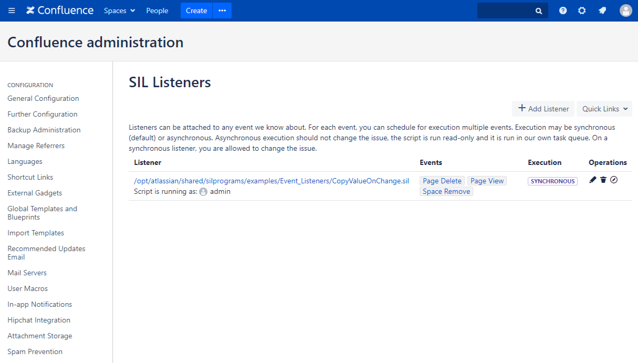Open General Configuration in sidebar
The height and width of the screenshot is (363, 638).
click(x=43, y=98)
